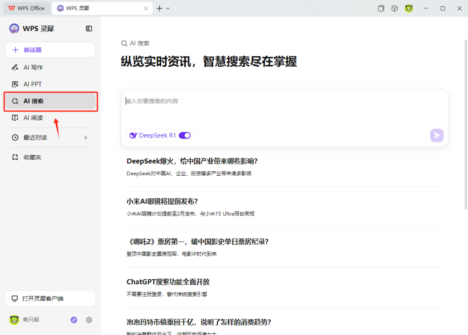
Task: Open topic DeepSeek爆火 给中国产业带来哪些影响
Action: [192, 161]
